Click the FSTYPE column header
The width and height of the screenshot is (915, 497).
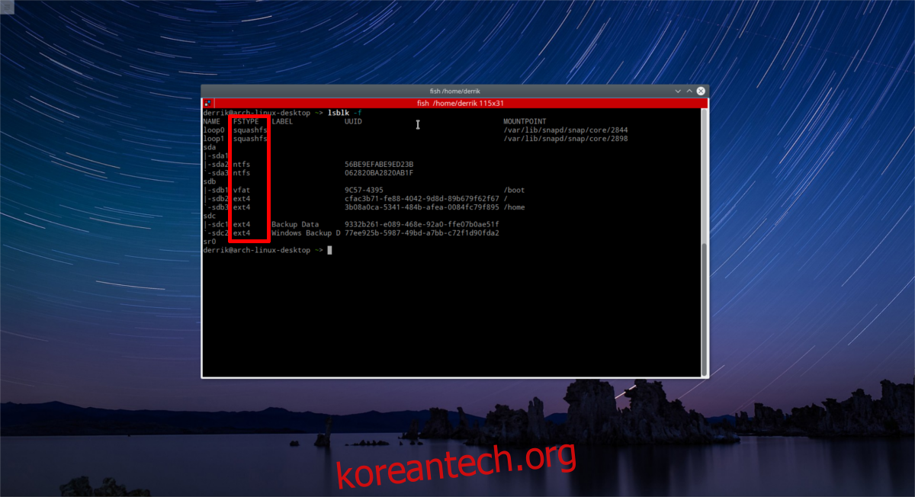pos(246,121)
